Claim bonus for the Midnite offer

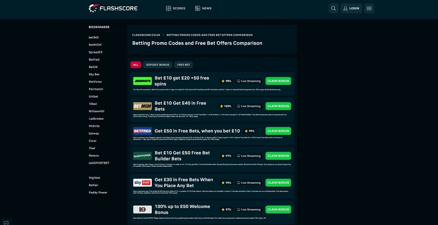(278, 81)
